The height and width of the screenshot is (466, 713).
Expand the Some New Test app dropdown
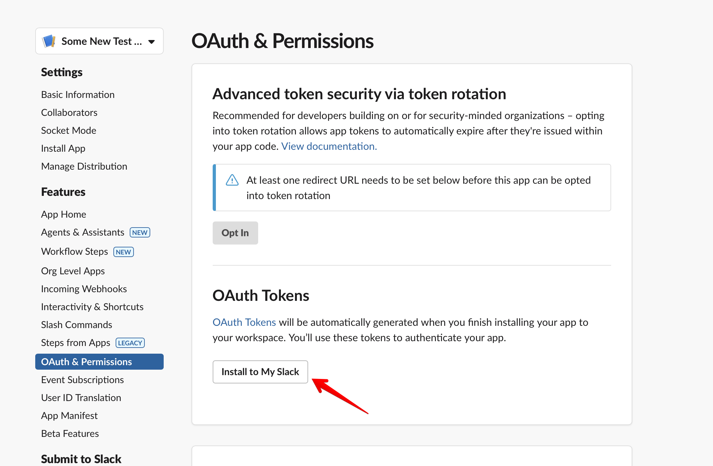pos(152,42)
